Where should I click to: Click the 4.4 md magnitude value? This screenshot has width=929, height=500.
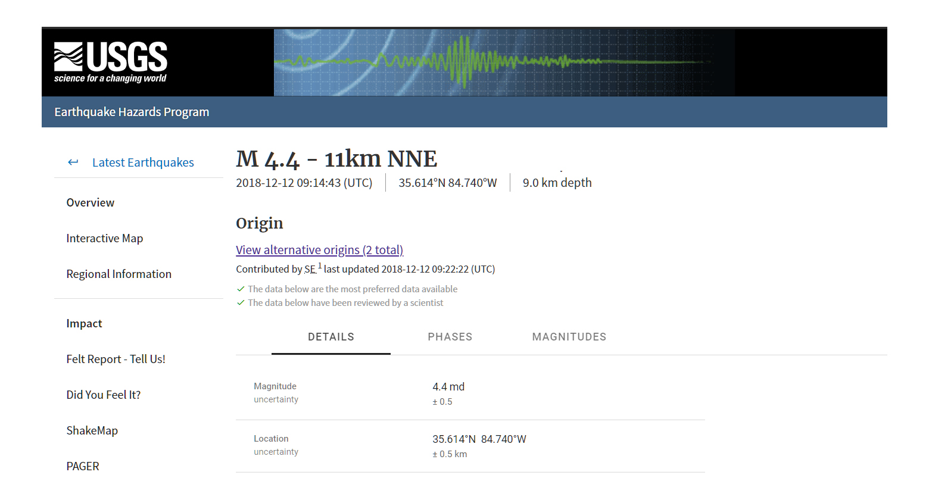pos(448,387)
